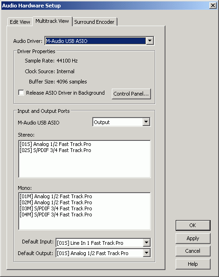This screenshot has height=277, width=219.
Task: Select stereo port [02S] S/PDIF 3/4
Action: [55, 150]
